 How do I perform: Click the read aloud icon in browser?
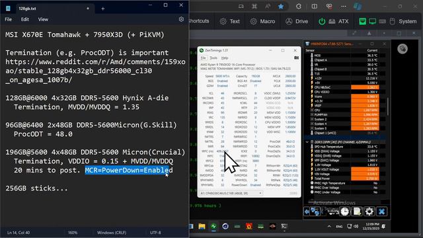coord(267,7)
